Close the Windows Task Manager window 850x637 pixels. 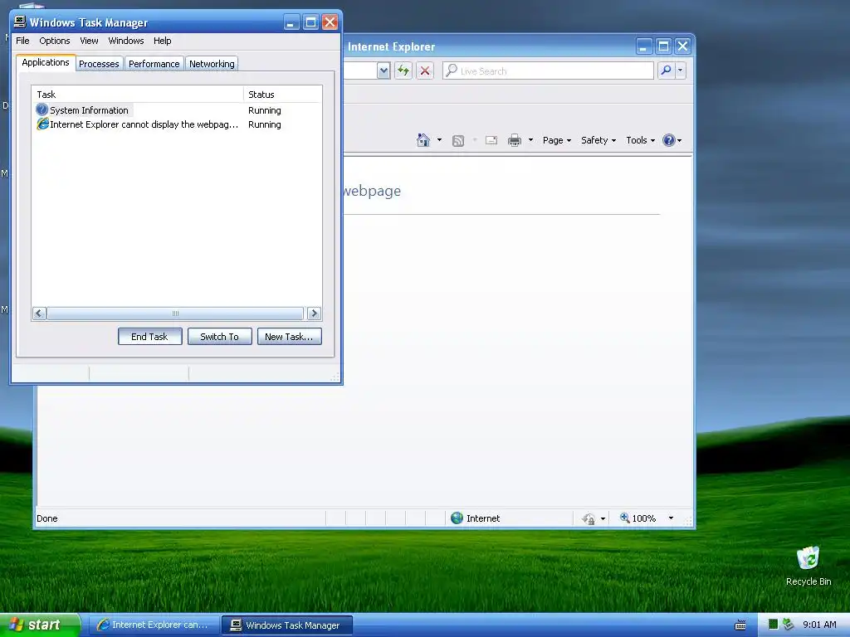[330, 22]
